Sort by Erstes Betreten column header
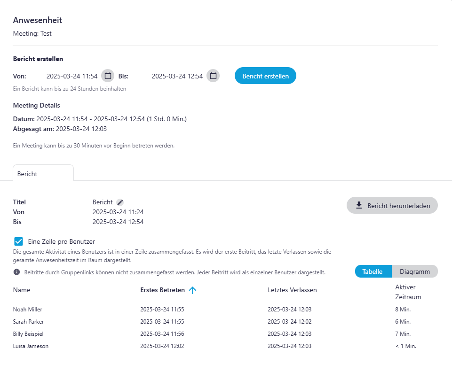The image size is (452, 372). pyautogui.click(x=162, y=290)
